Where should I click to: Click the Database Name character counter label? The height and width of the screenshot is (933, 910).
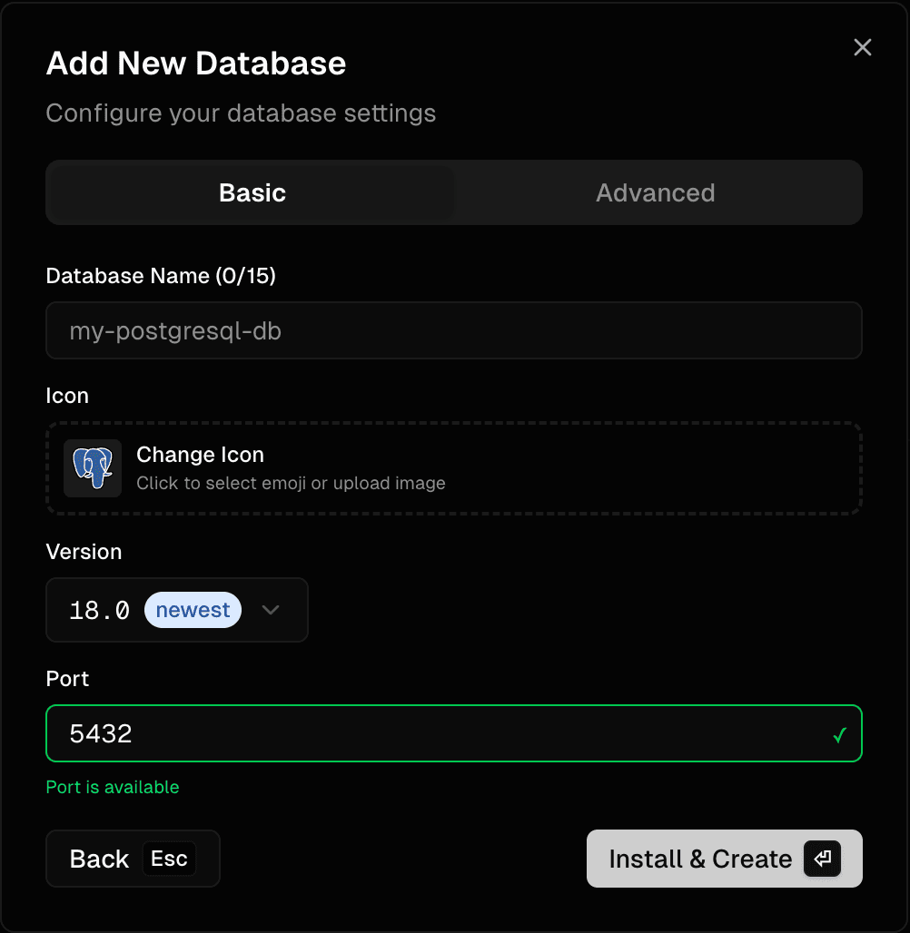pos(161,275)
